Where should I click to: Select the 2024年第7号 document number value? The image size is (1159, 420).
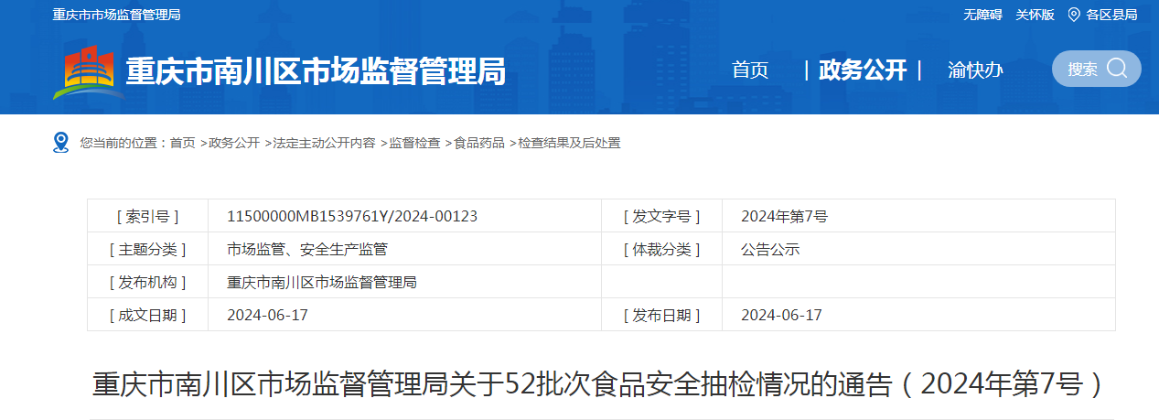(784, 217)
